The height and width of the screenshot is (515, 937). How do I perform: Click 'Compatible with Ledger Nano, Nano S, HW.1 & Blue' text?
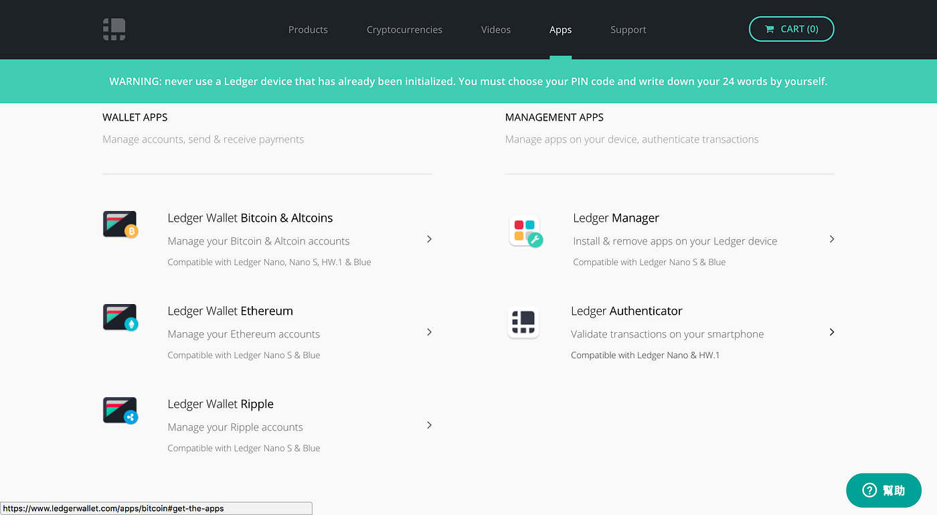pos(269,262)
